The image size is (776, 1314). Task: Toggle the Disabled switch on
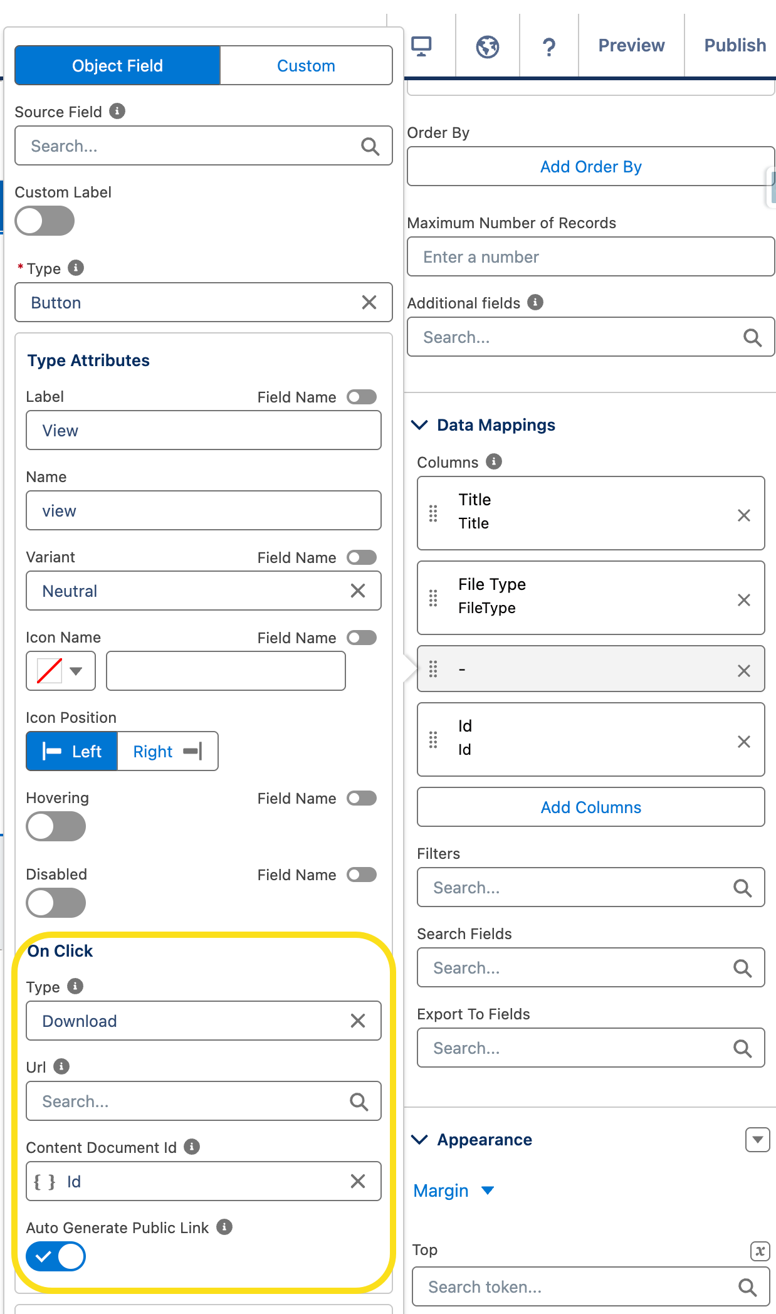coord(56,903)
